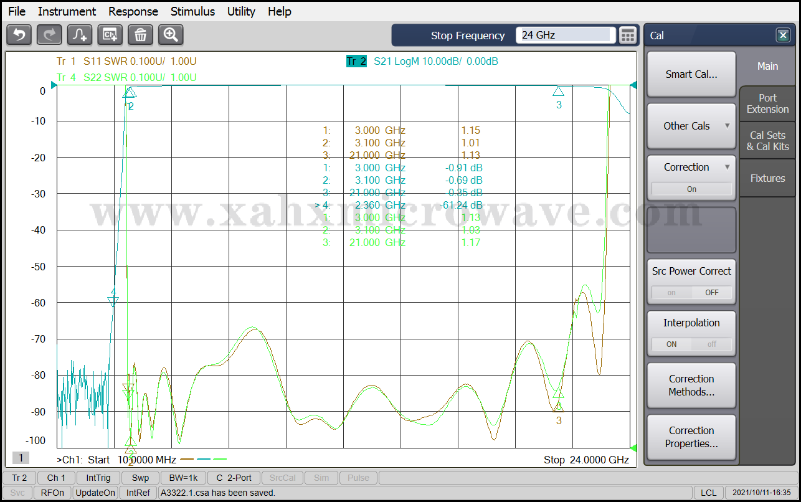The height and width of the screenshot is (502, 801).
Task: Toggle RFOn in the status bar
Action: pos(52,493)
